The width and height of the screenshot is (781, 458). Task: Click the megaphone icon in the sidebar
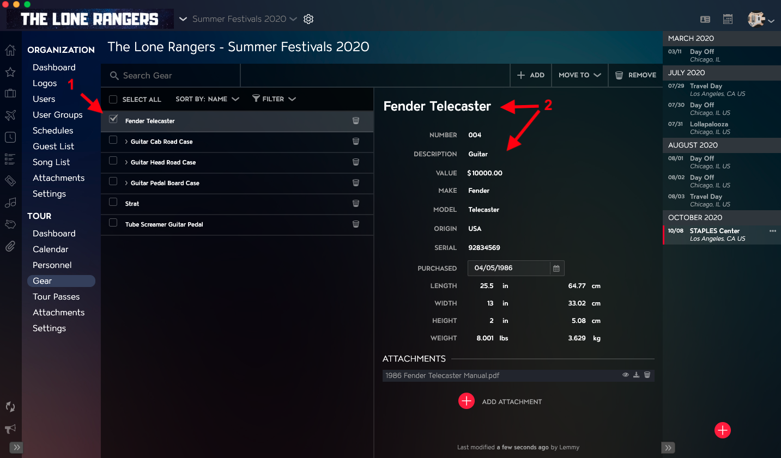tap(10, 429)
